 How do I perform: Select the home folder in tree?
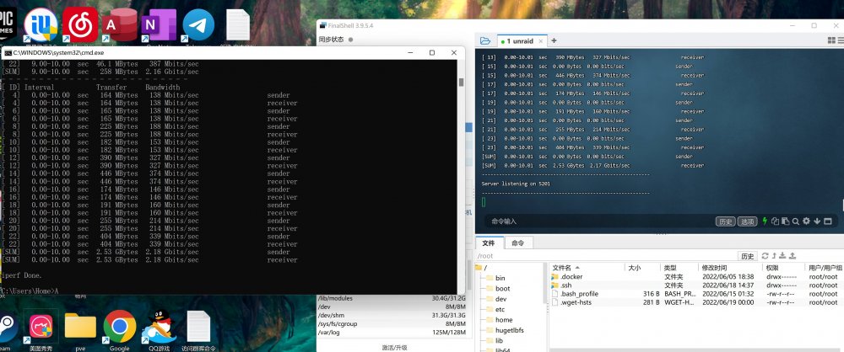504,320
